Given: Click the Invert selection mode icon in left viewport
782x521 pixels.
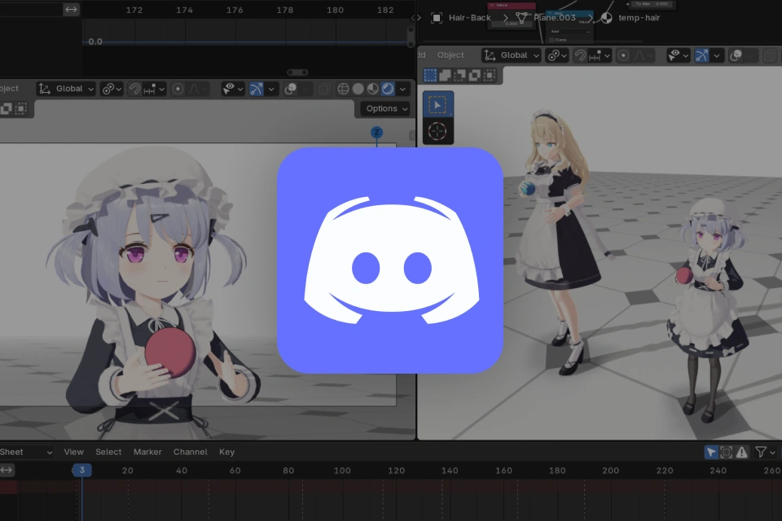Looking at the screenshot, I should coord(6,109).
